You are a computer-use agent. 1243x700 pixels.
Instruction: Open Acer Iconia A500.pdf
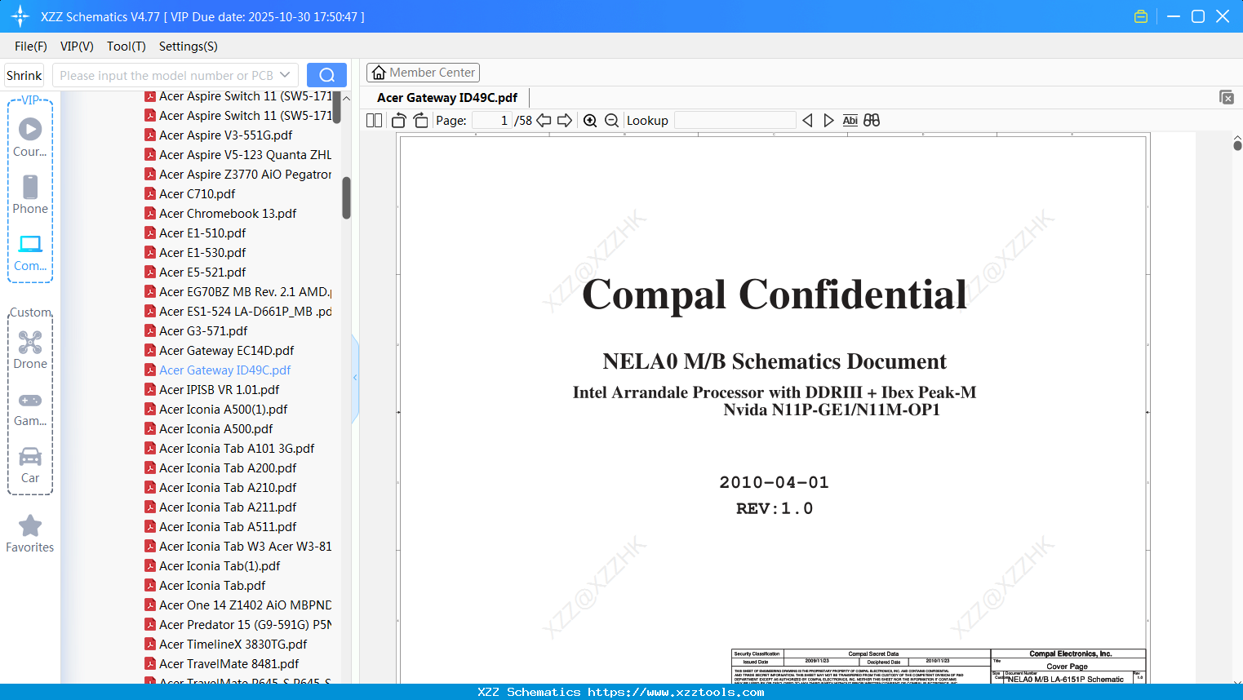[x=208, y=429]
